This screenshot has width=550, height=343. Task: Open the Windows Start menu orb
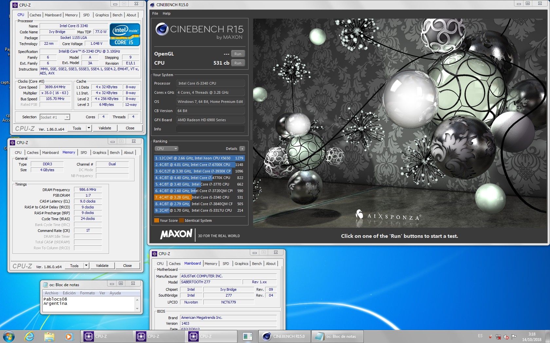[9, 336]
